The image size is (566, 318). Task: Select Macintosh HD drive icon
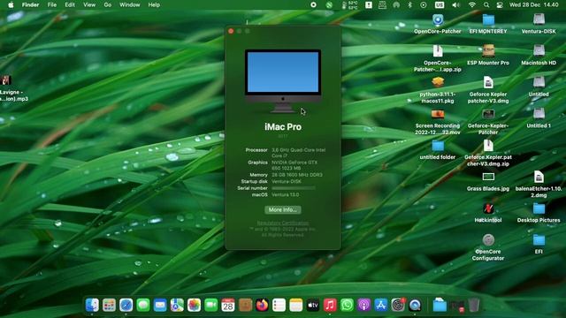(x=539, y=51)
